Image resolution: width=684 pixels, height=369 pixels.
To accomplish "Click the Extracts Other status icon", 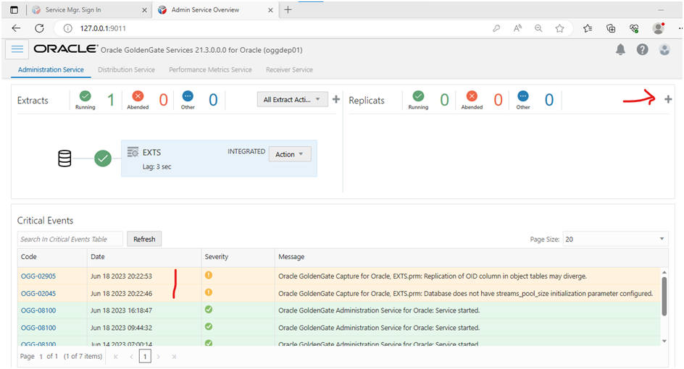I will [188, 96].
